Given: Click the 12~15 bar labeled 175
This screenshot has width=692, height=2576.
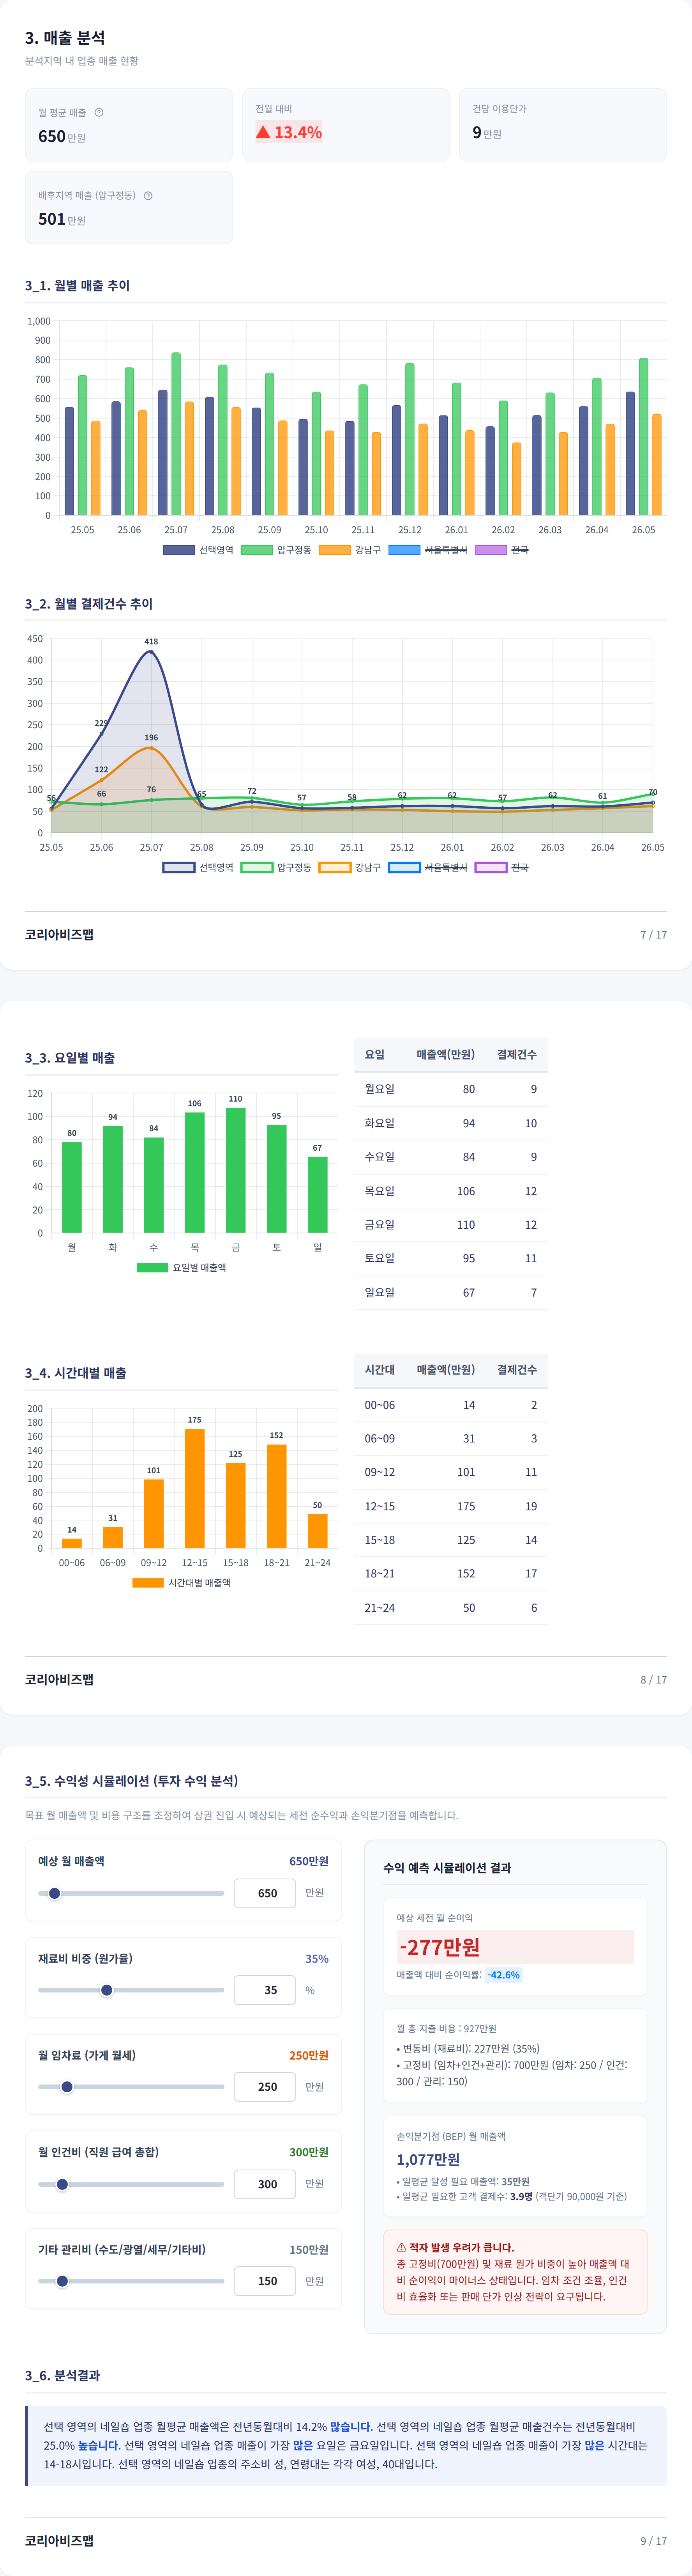Looking at the screenshot, I should (x=195, y=1488).
